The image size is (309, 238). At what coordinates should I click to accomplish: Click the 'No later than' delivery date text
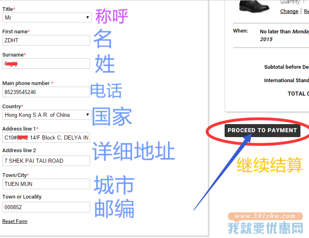tap(285, 35)
